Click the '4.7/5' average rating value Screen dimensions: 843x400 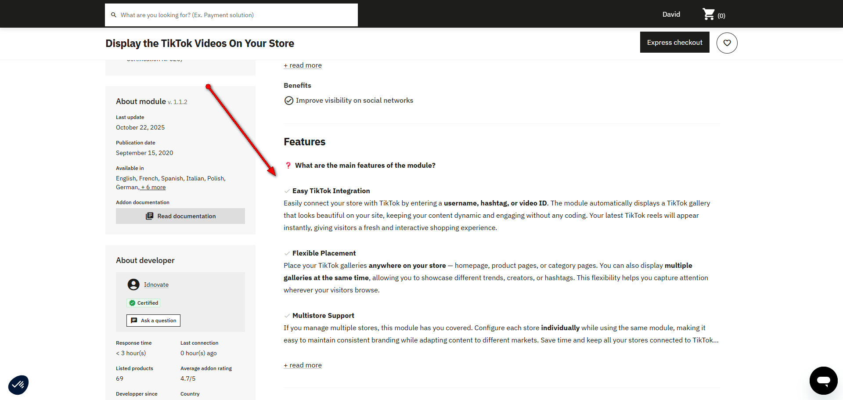click(188, 378)
